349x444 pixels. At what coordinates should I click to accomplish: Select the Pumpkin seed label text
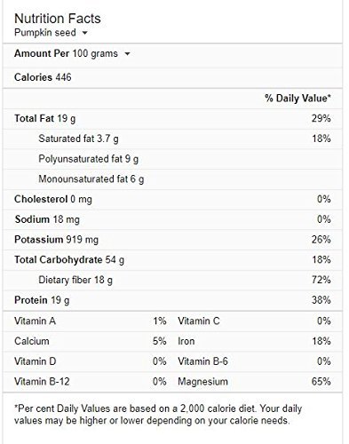click(45, 32)
